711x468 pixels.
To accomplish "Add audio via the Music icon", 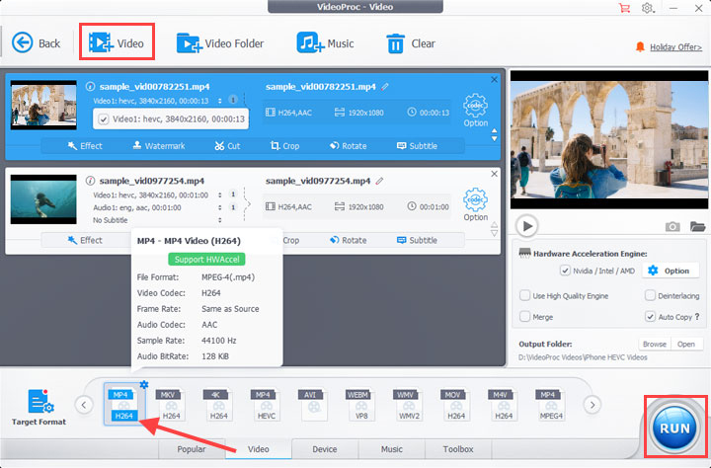I will 310,42.
